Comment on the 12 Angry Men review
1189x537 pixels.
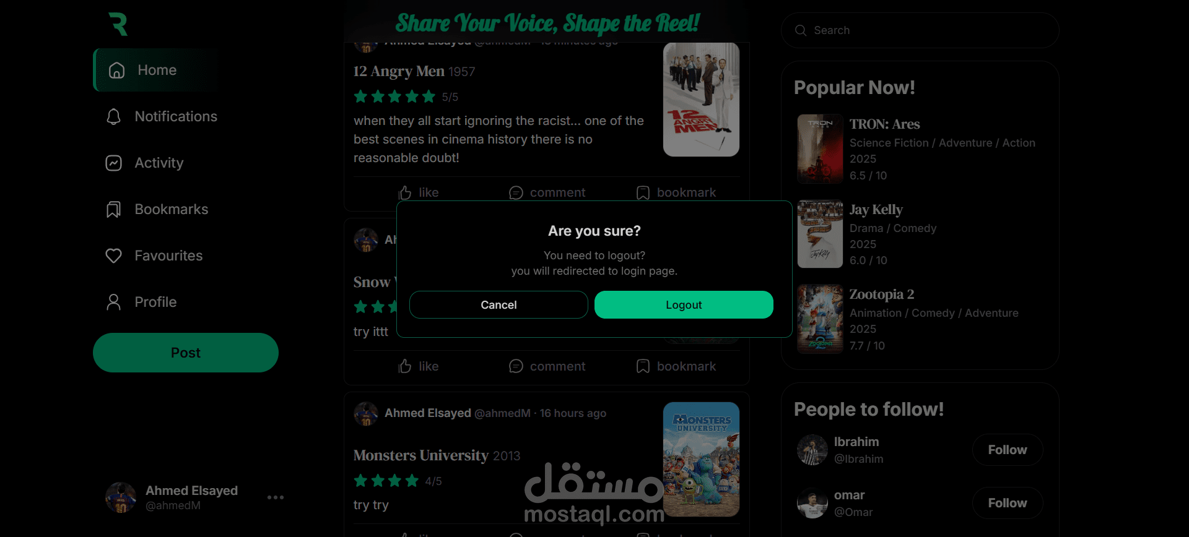[x=547, y=192]
